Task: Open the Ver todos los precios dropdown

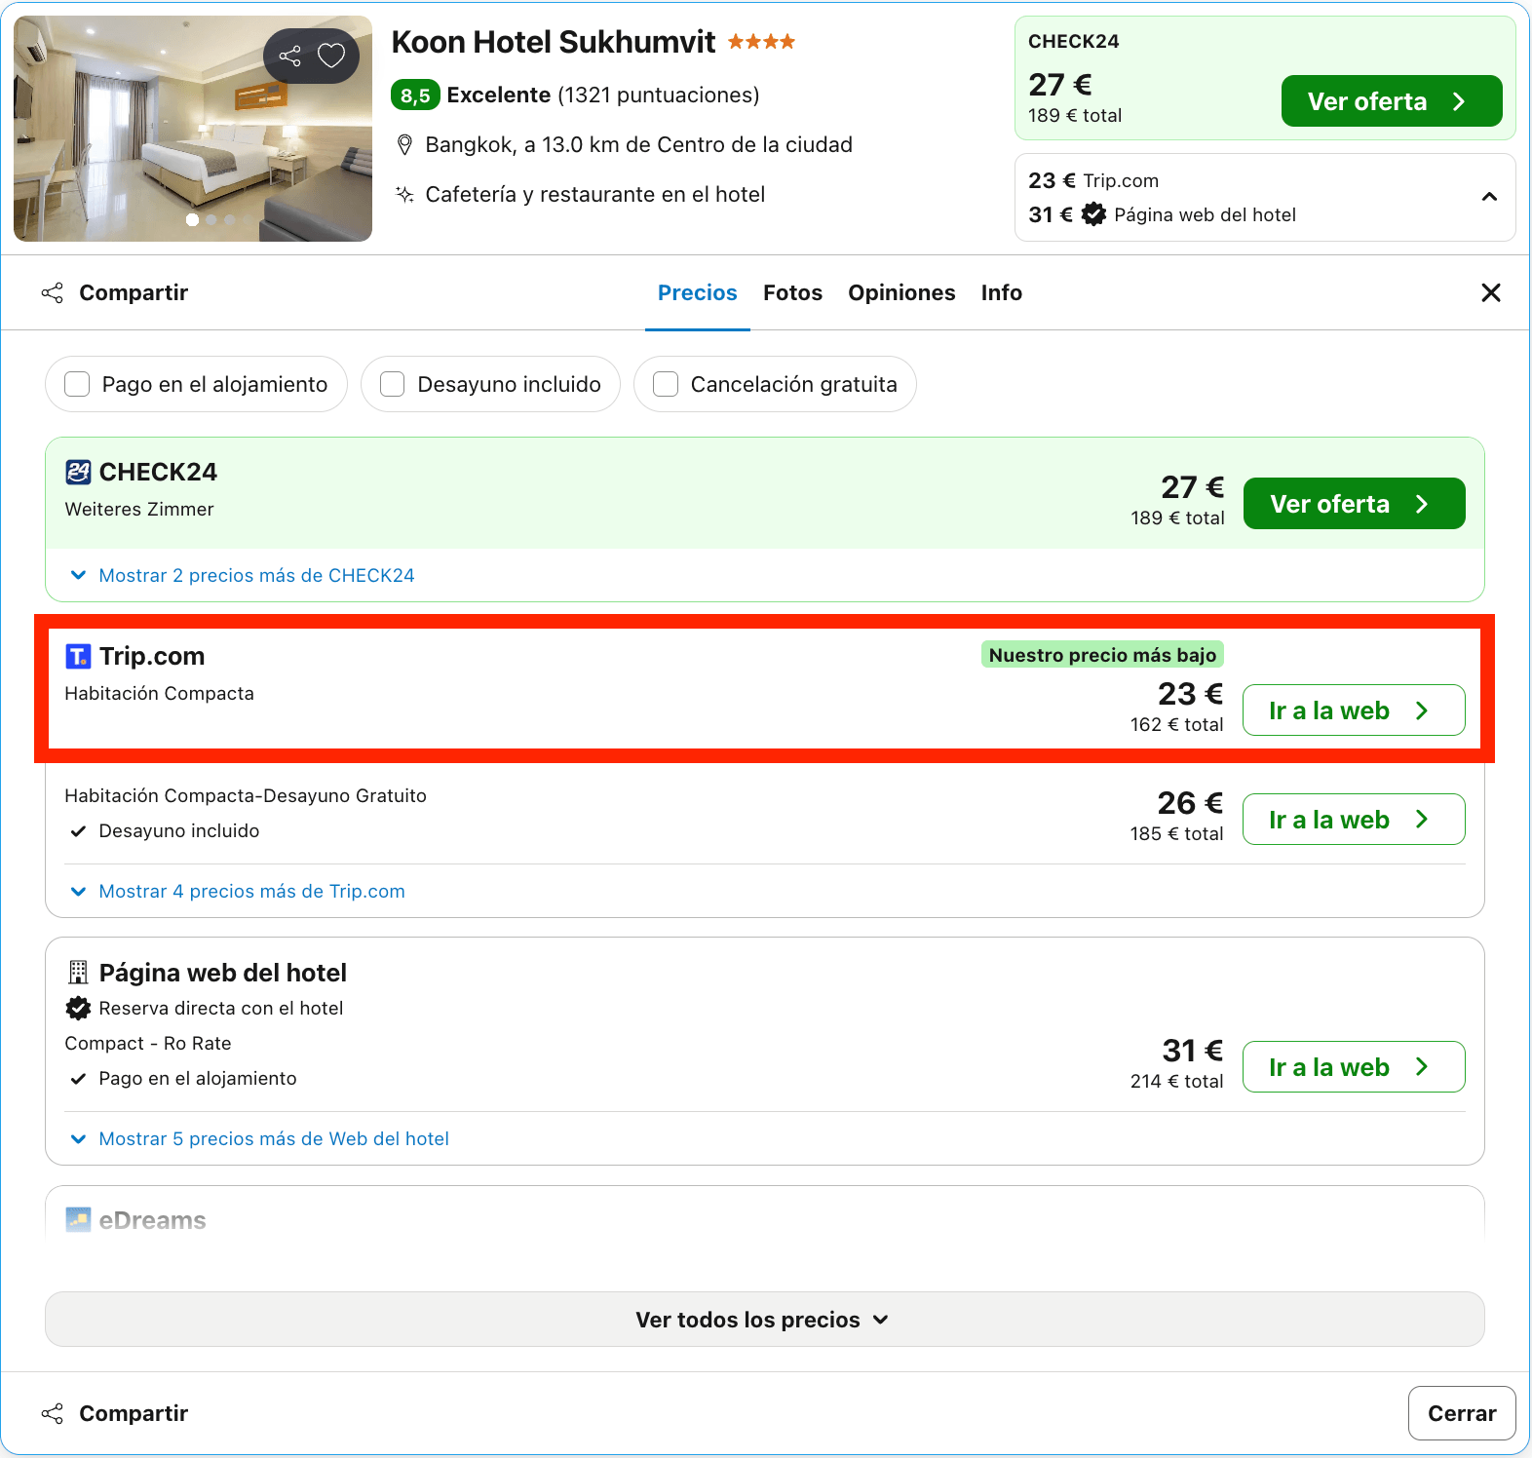Action: tap(765, 1320)
